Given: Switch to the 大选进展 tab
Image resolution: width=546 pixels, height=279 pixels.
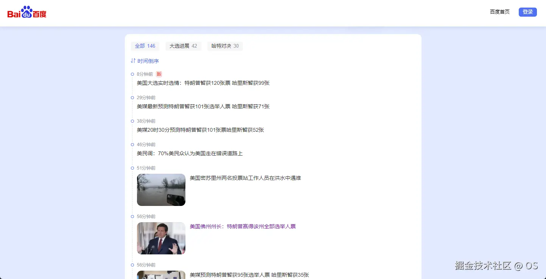Looking at the screenshot, I should coord(183,46).
